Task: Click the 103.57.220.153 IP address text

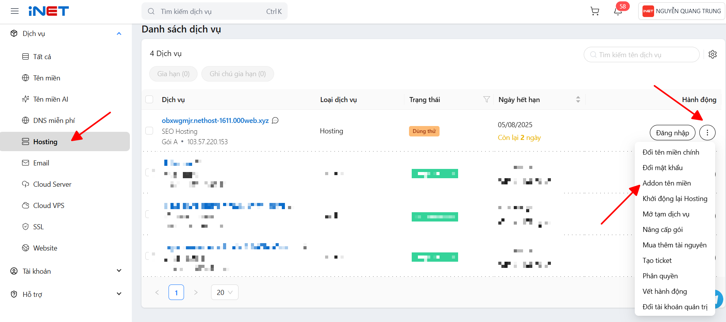Action: (208, 142)
